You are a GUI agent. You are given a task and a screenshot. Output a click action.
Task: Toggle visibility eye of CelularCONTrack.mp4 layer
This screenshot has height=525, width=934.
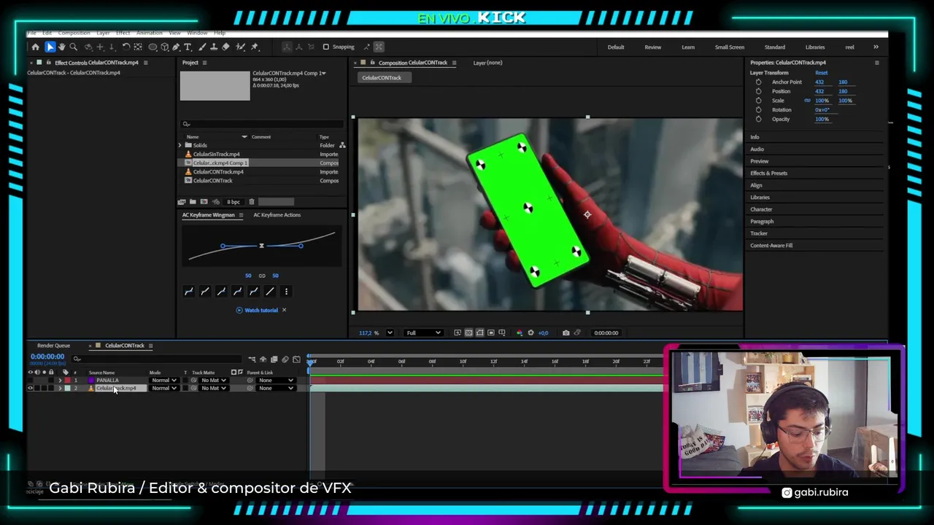tap(31, 388)
